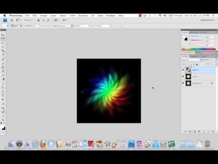Click the Rotate View icon in application bar
Viewport: 218px width, 164px height.
[x=49, y=20]
